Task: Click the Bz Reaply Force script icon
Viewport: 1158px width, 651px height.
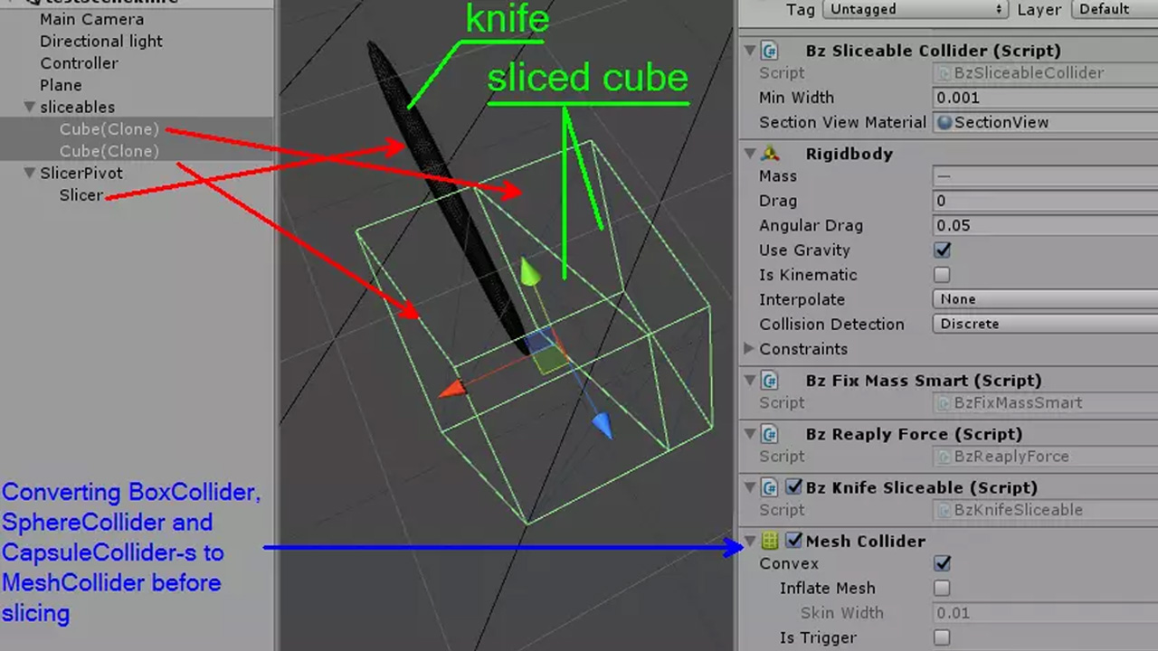Action: pyautogui.click(x=770, y=434)
